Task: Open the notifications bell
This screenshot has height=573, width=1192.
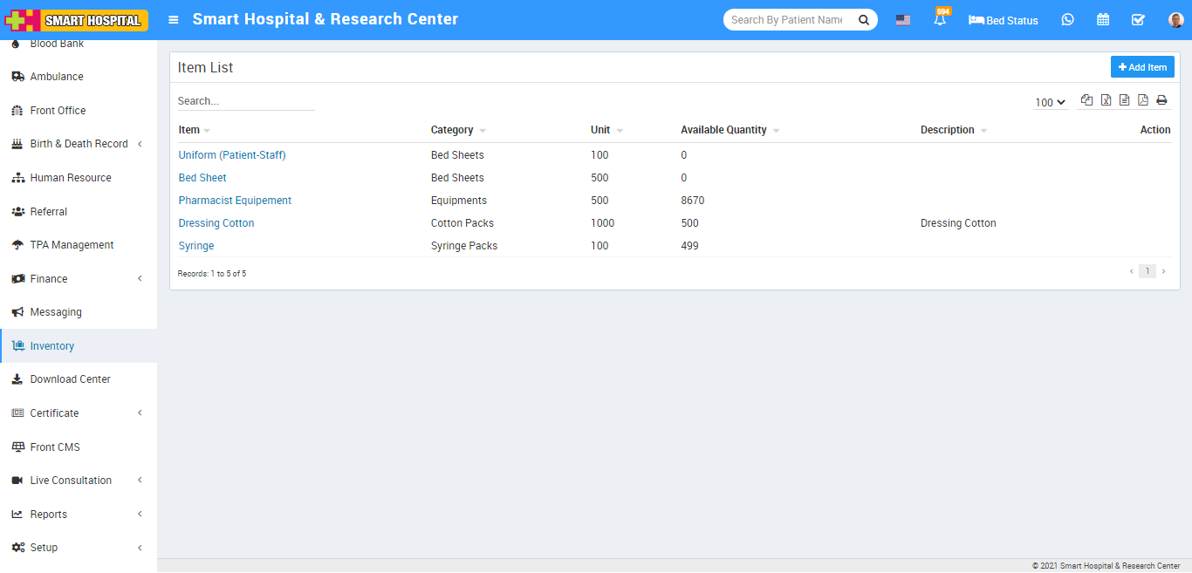Action: coord(940,20)
